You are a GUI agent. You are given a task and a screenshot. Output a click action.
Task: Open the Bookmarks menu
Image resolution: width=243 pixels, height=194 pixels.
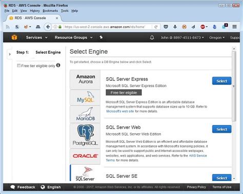coord(50,11)
